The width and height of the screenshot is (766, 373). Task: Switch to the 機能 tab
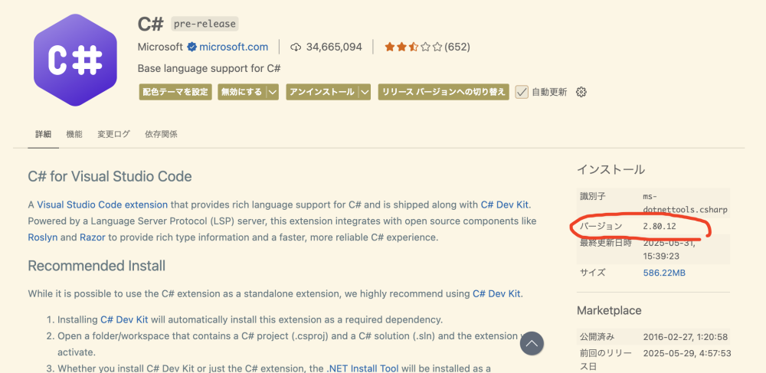point(74,134)
